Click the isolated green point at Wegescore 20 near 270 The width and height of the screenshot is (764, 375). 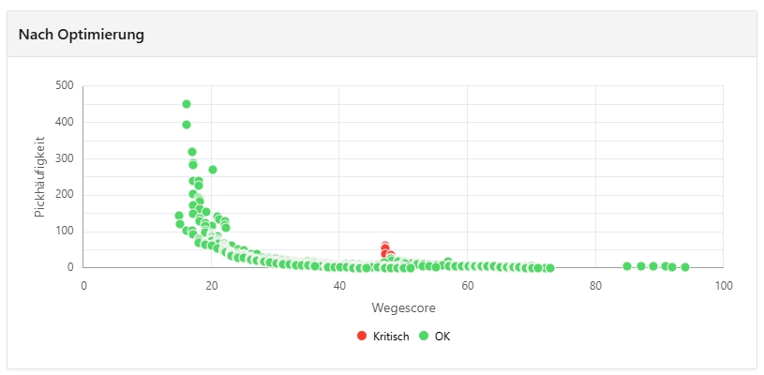click(x=213, y=170)
